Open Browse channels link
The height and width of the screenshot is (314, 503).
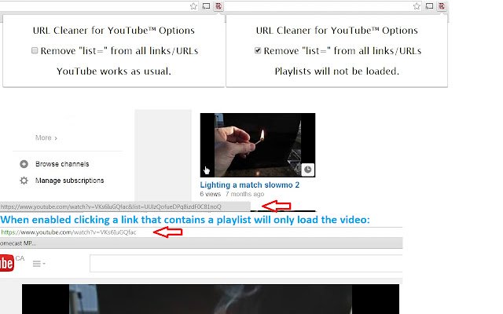tap(62, 164)
